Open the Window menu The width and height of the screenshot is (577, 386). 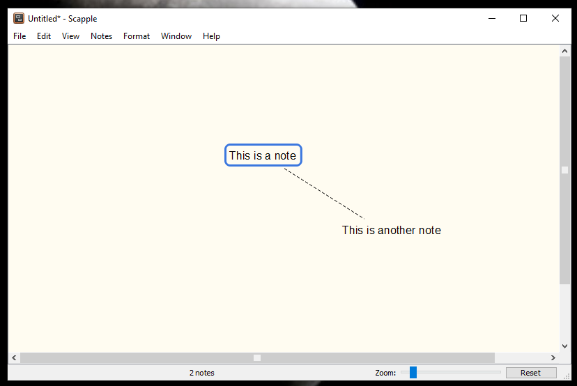(176, 36)
